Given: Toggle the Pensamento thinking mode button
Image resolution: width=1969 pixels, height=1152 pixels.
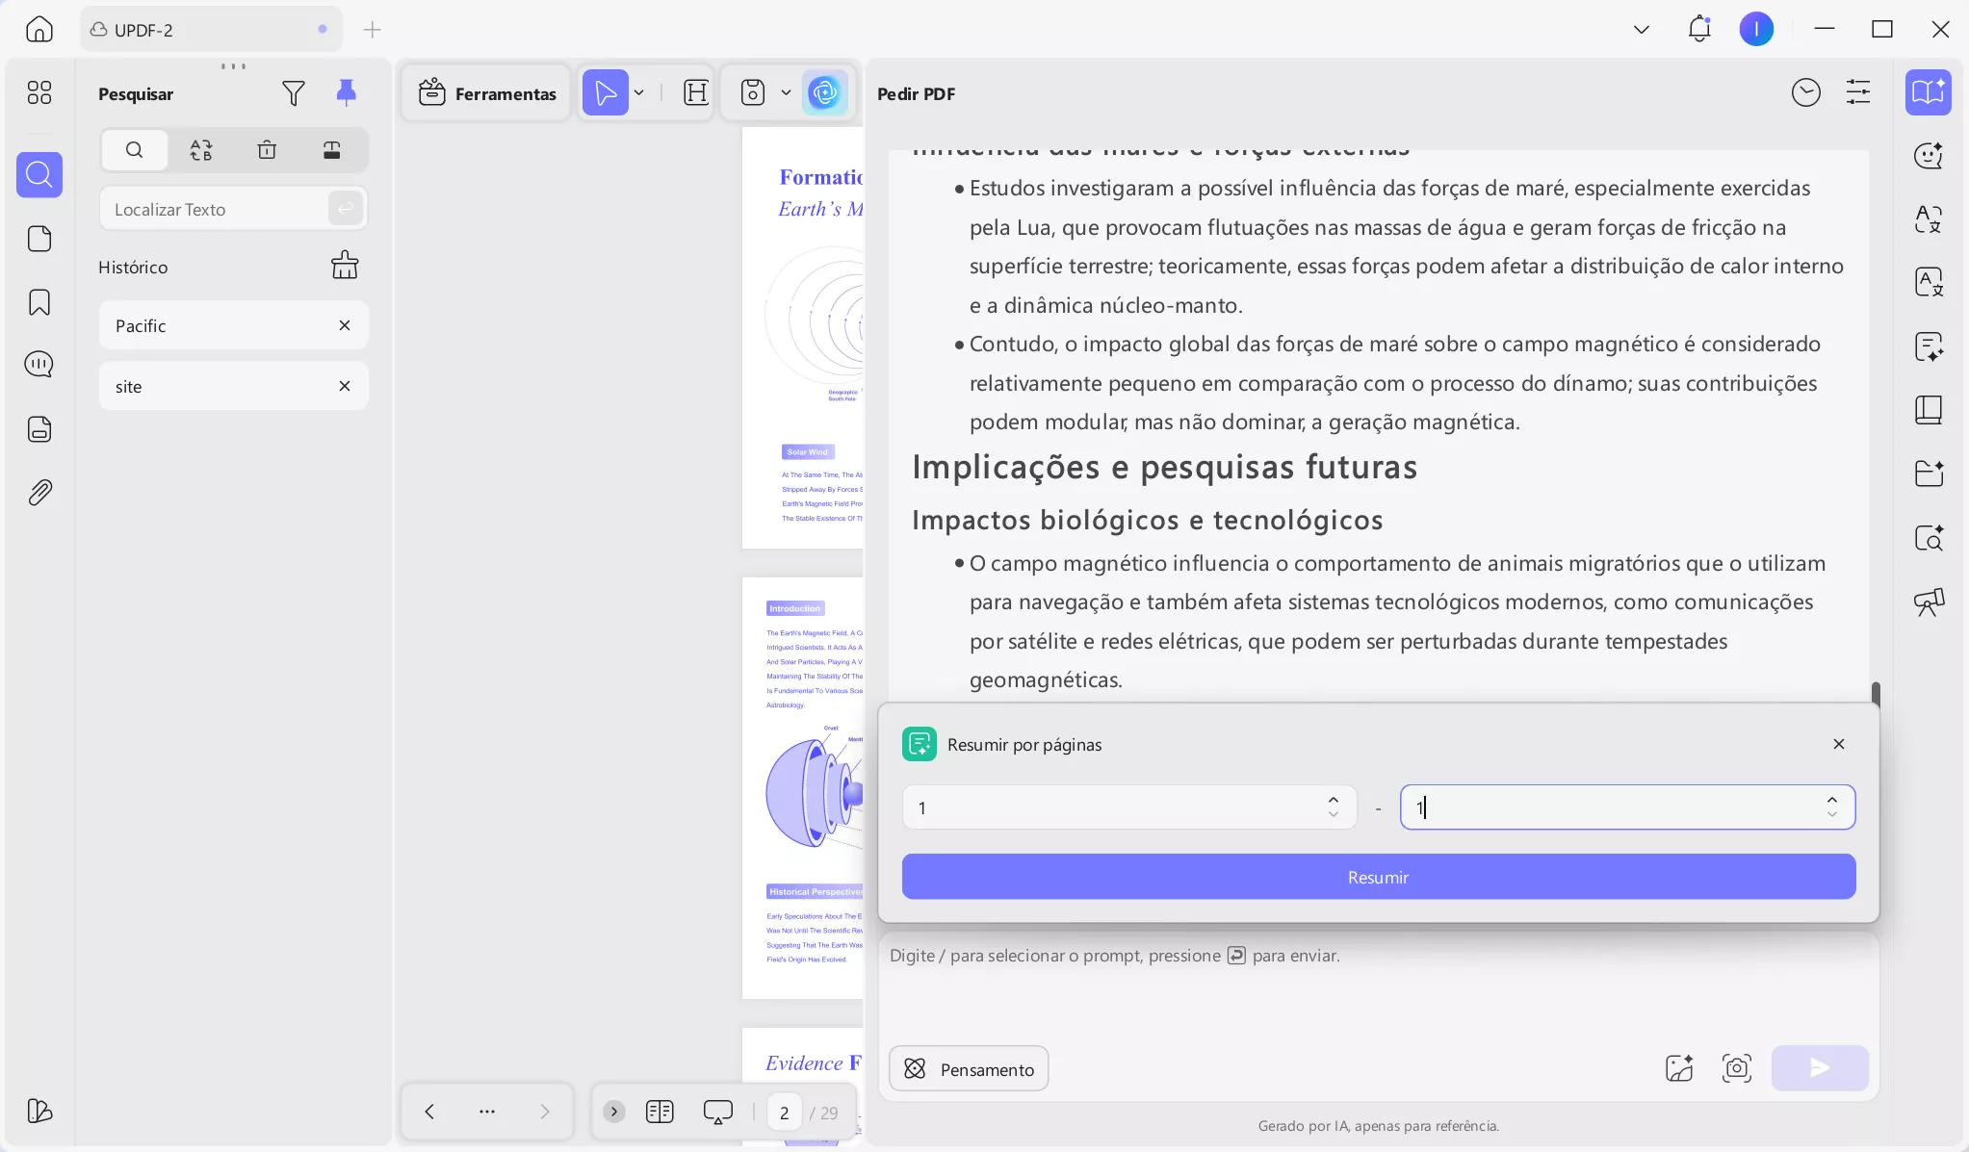Looking at the screenshot, I should pos(969,1068).
